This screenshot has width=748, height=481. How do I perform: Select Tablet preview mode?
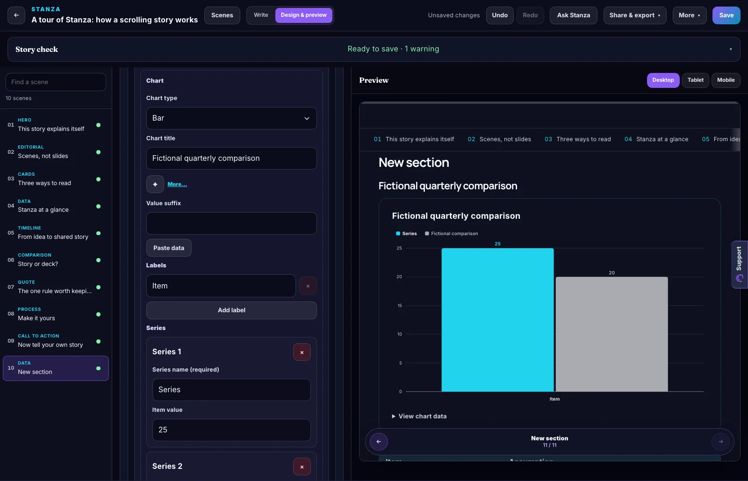695,80
